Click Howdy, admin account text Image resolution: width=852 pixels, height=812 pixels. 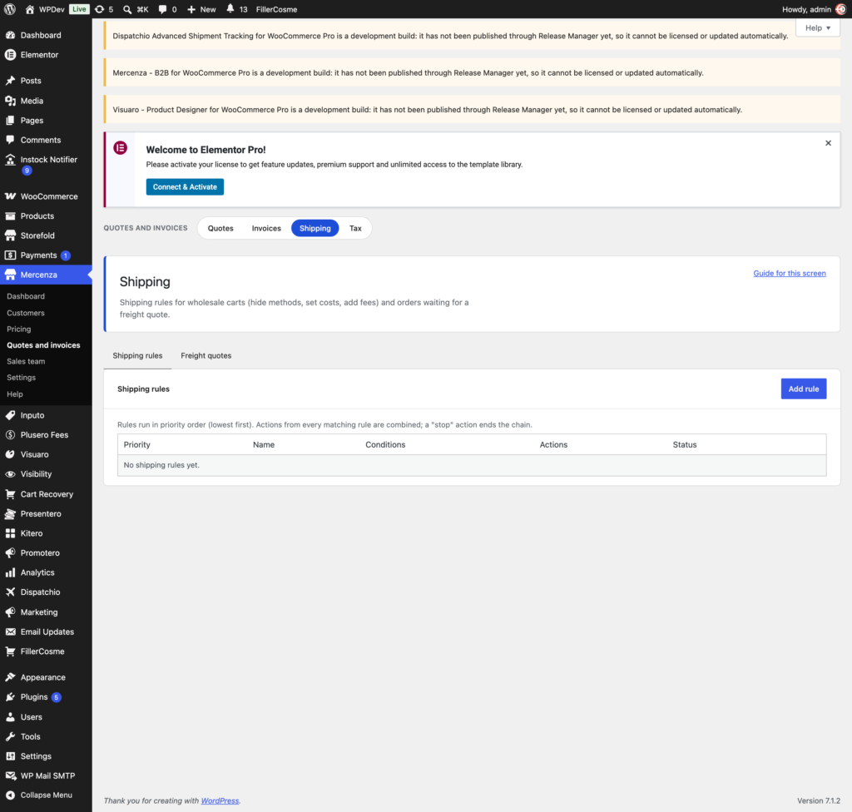click(806, 9)
